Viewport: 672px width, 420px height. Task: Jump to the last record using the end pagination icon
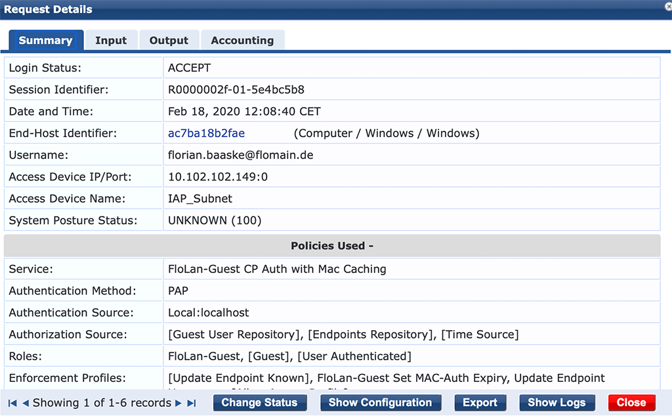point(192,402)
